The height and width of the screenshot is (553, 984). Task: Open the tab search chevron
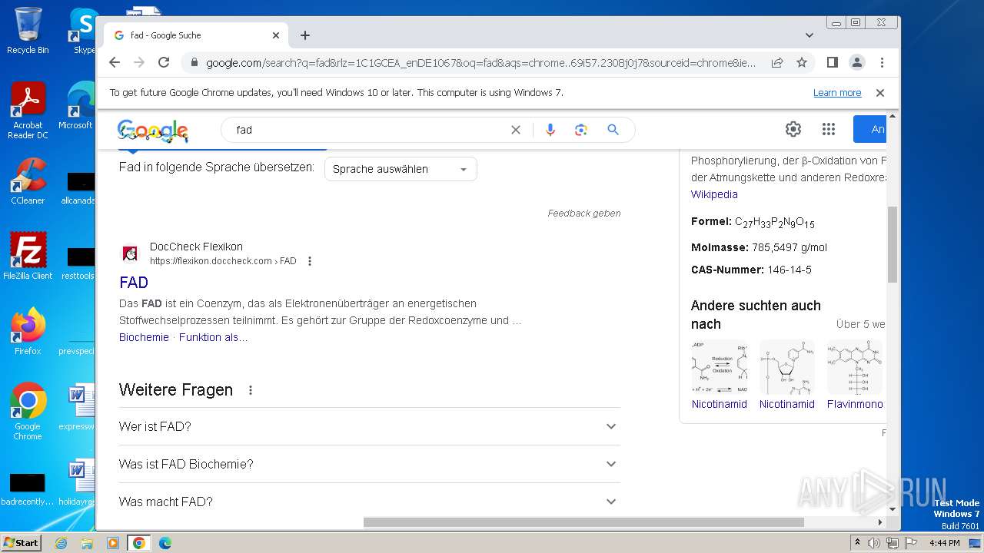[x=809, y=35]
